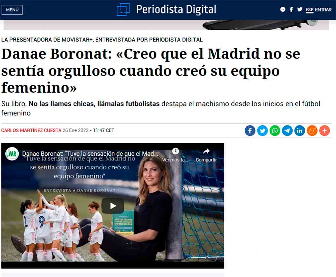Click ENTRAR to log in

coord(323,10)
